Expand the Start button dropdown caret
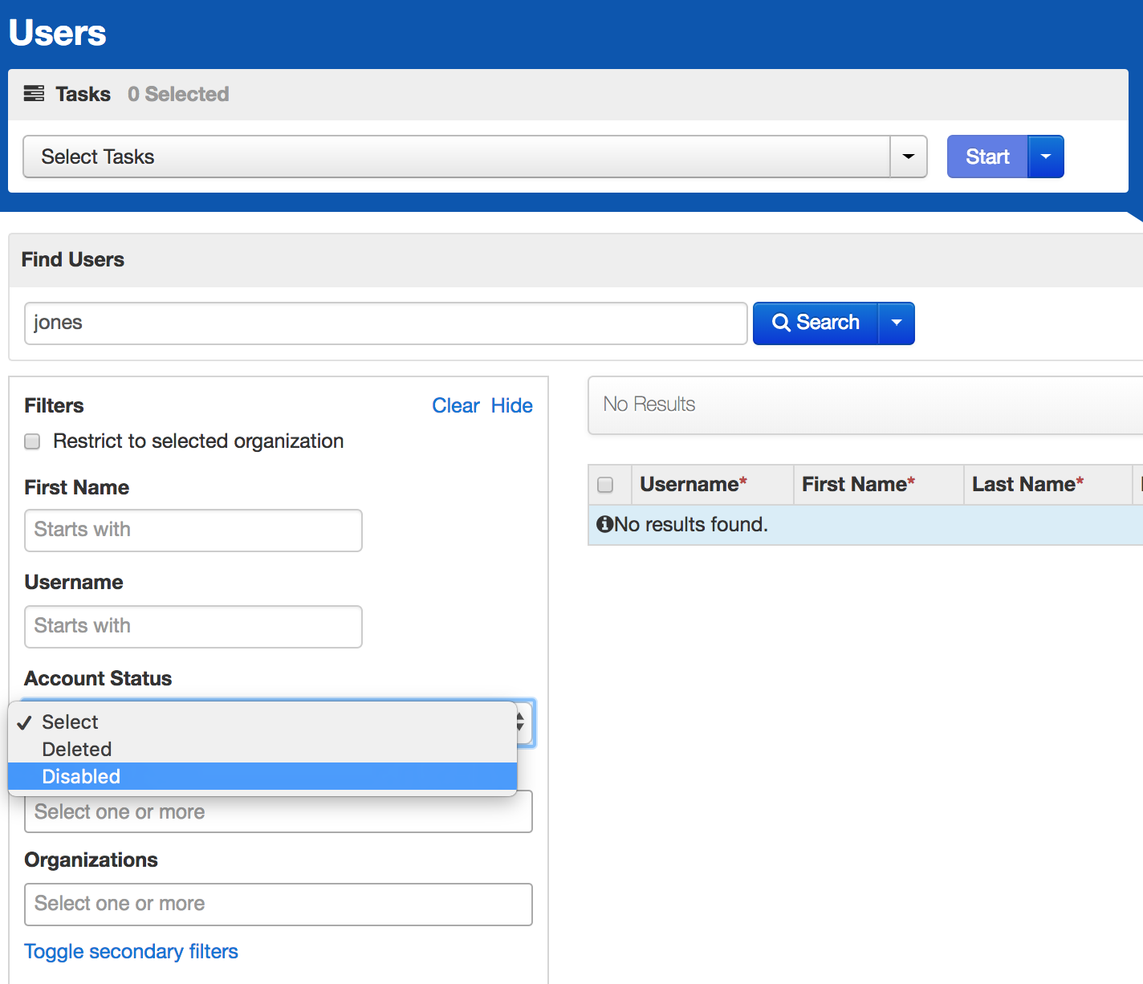The image size is (1143, 984). tap(1045, 157)
